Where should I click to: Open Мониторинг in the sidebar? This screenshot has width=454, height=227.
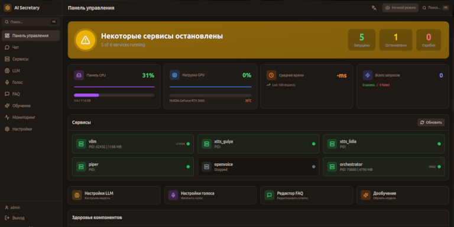31,117
